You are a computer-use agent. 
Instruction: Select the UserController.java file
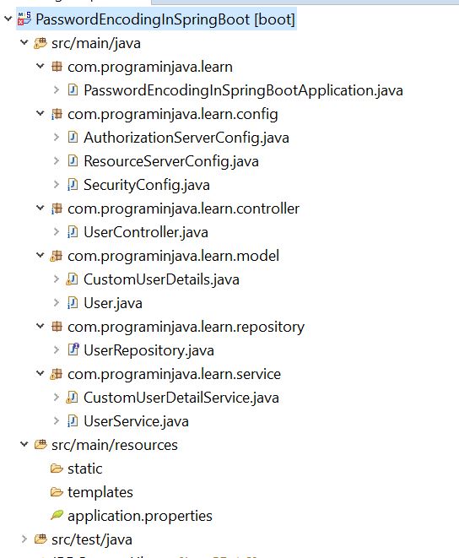(x=146, y=232)
